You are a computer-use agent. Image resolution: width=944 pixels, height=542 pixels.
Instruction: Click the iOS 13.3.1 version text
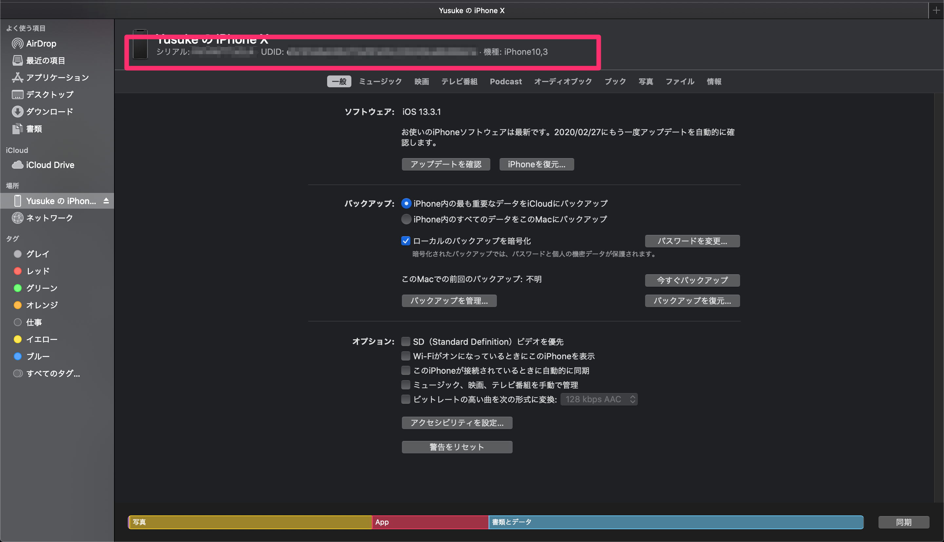(x=421, y=112)
